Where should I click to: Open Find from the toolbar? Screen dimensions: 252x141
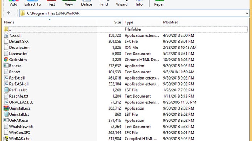(104, 3)
